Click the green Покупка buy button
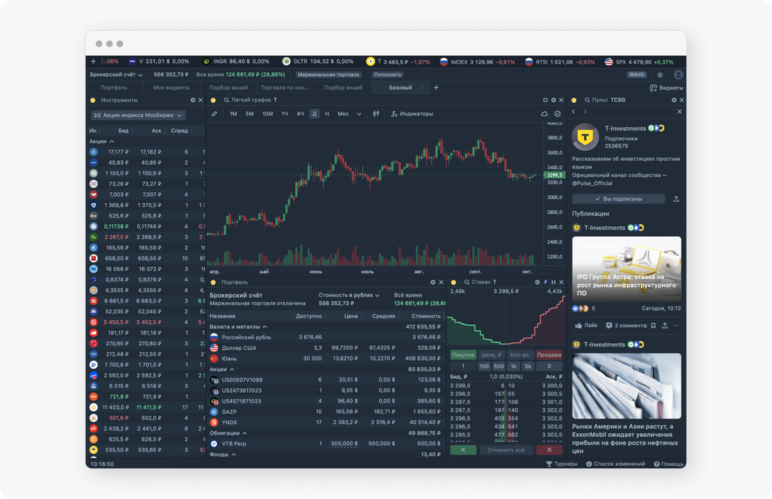The height and width of the screenshot is (499, 772). 463,355
